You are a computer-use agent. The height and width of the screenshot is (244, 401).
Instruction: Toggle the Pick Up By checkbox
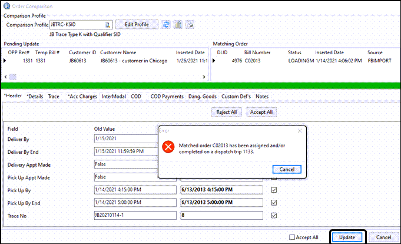point(274,190)
